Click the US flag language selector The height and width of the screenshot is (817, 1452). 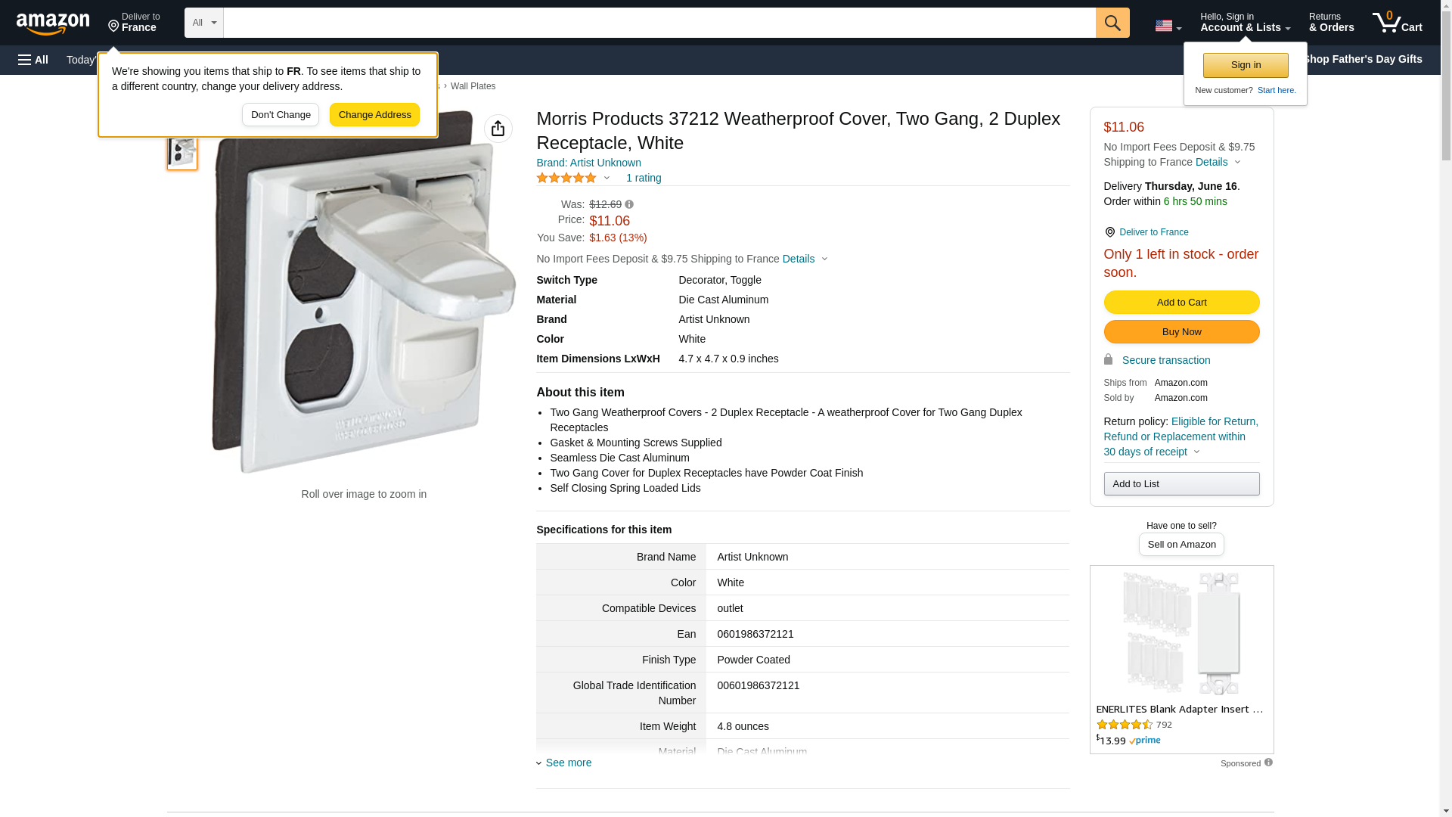pyautogui.click(x=1168, y=26)
